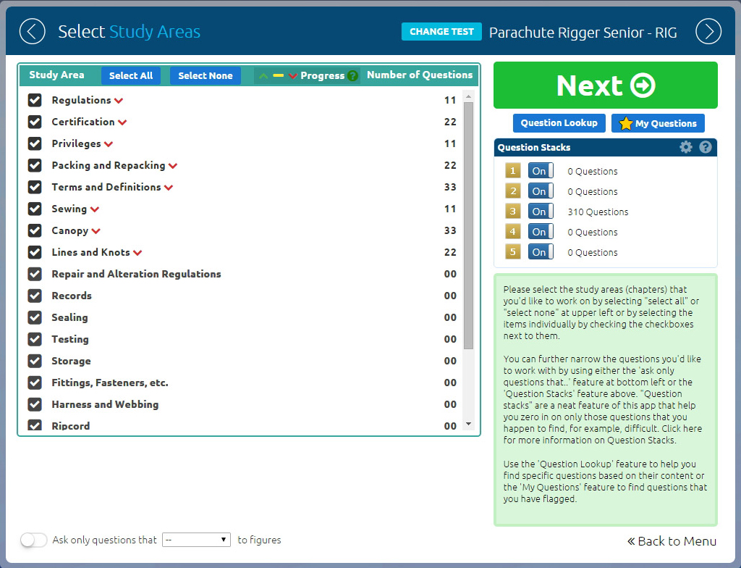Turn off Question Stack 4 On switch
Viewport: 741px width, 568px height.
coord(541,232)
